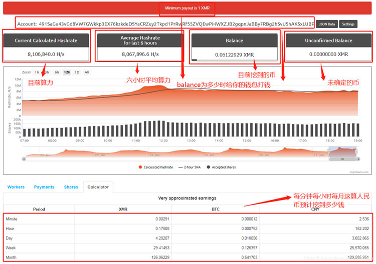Switch to the Workers tab
The image size is (376, 264).
(x=16, y=187)
